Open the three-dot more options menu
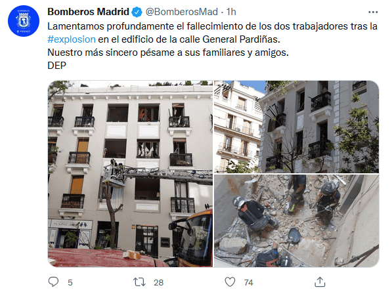Viewport: 390px width, 294px height. point(373,12)
